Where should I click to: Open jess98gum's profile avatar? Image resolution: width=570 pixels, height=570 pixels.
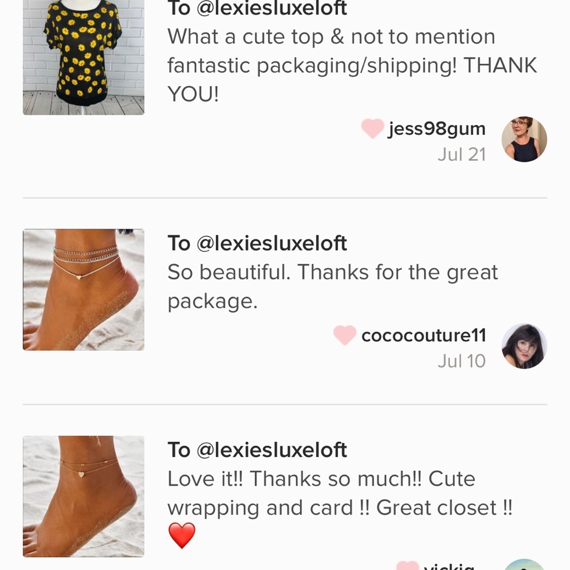(x=524, y=139)
